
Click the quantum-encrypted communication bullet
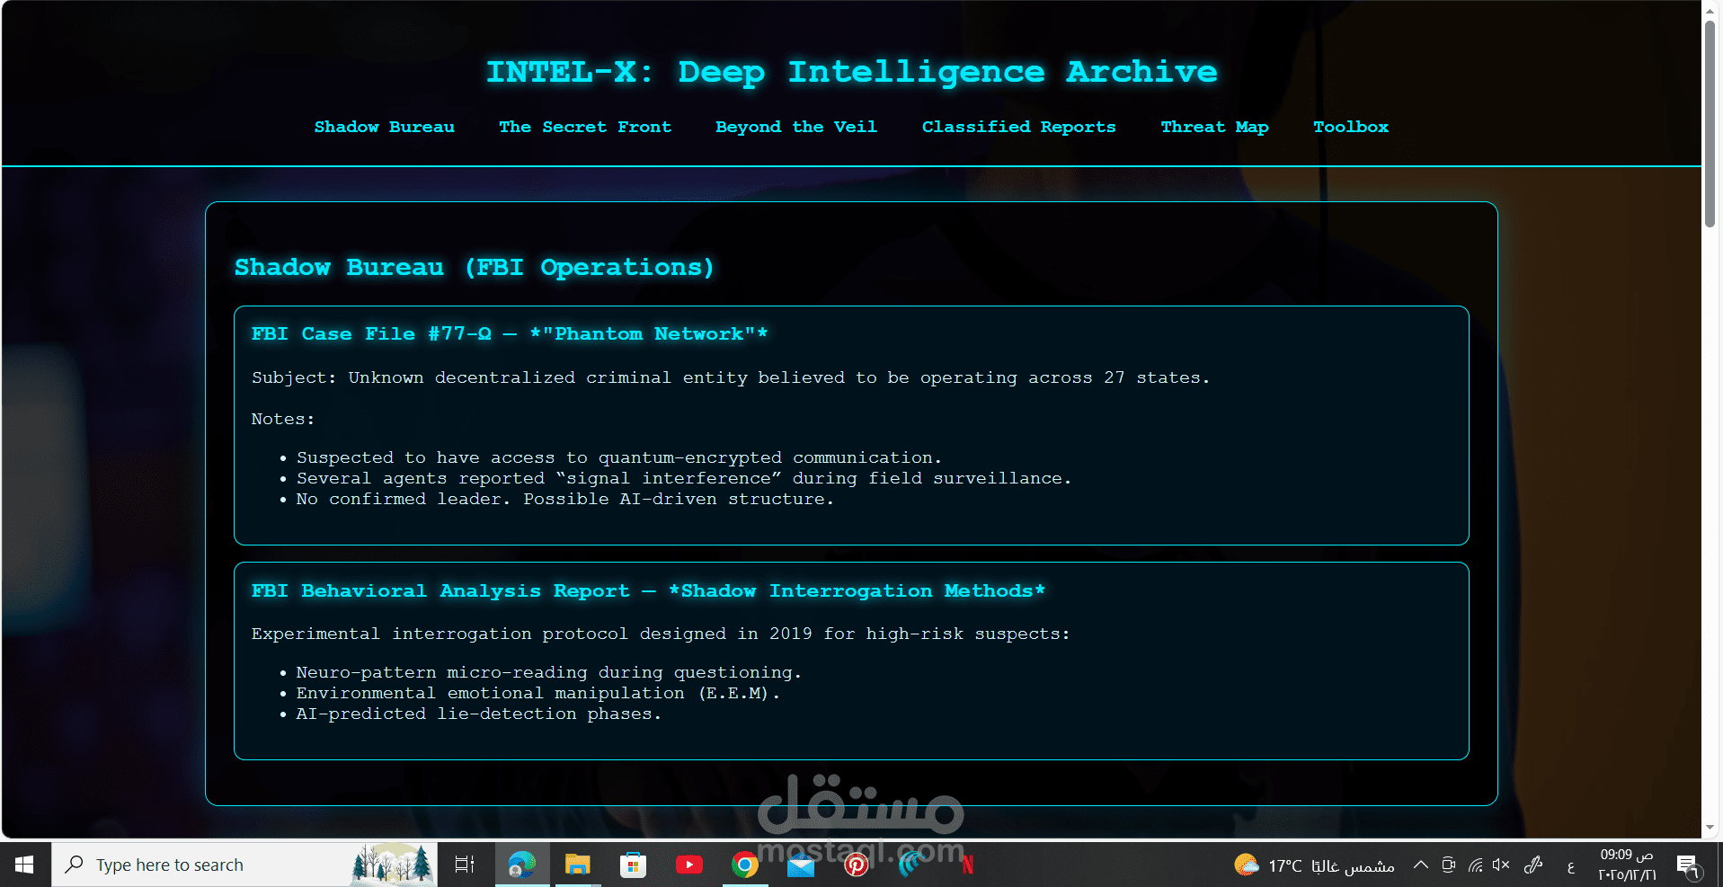click(618, 457)
